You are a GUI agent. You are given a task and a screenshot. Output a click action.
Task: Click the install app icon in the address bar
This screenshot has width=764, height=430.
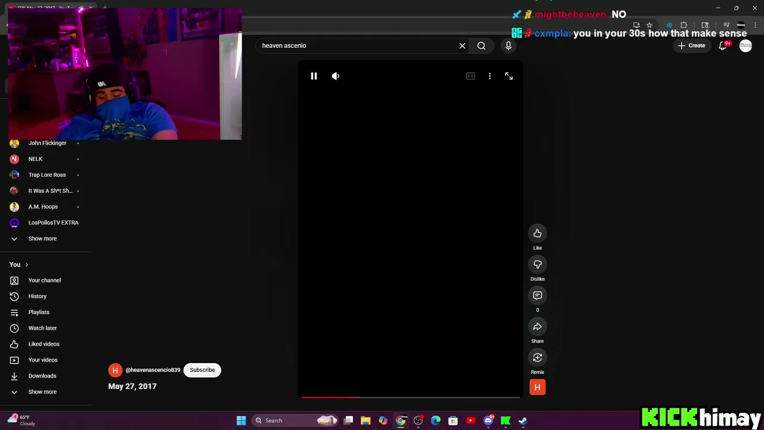point(636,25)
